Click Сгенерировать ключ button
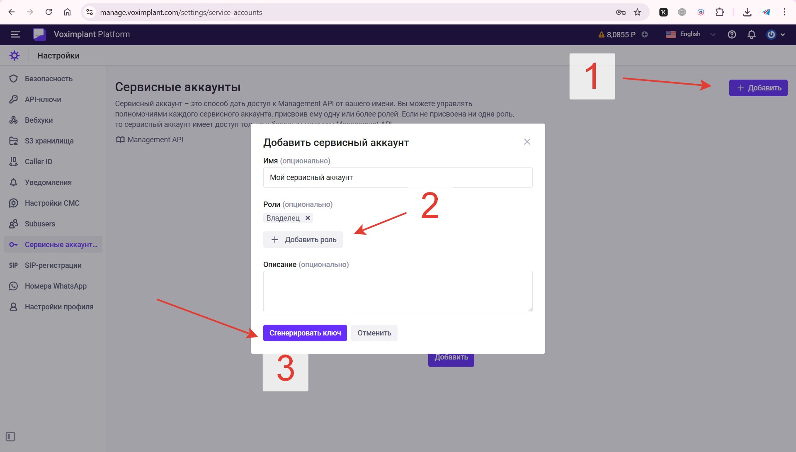The height and width of the screenshot is (452, 796). pos(305,333)
